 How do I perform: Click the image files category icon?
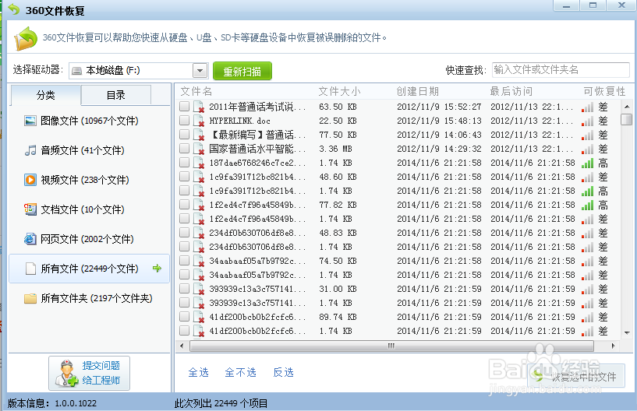click(30, 121)
